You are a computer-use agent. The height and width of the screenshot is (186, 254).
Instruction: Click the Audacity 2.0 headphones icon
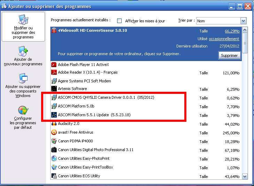click(x=54, y=124)
